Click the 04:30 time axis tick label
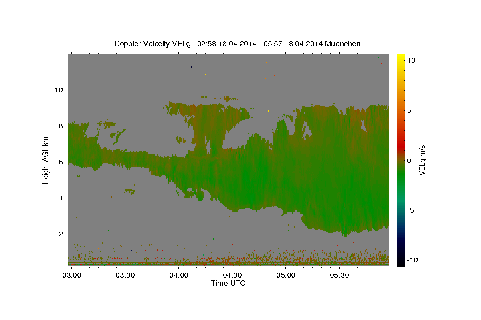Image resolution: width=481 pixels, height=320 pixels. pyautogui.click(x=232, y=276)
